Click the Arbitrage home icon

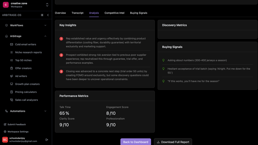pyautogui.click(x=7, y=36)
